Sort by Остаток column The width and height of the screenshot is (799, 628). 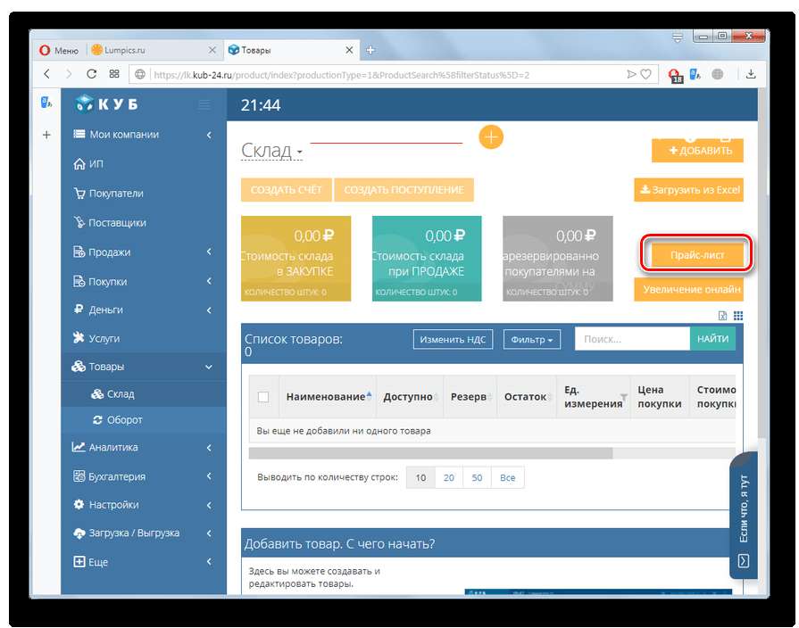pyautogui.click(x=528, y=397)
